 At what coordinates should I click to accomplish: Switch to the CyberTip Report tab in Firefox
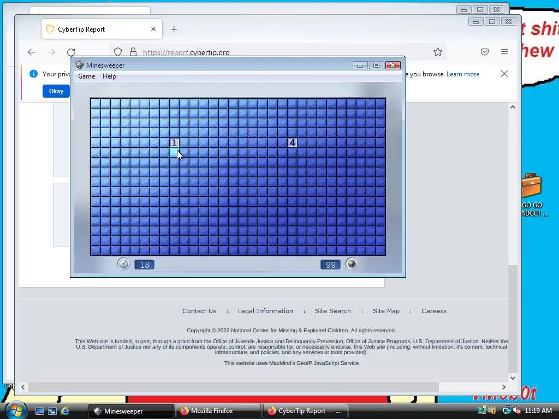point(102,29)
